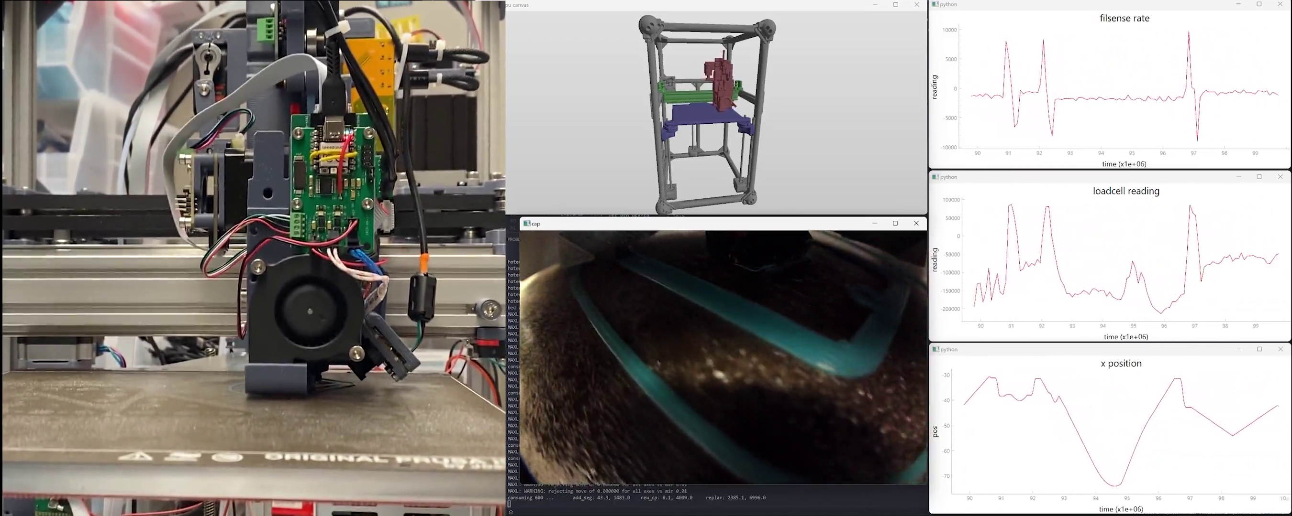Click the cap window title icon

527,224
